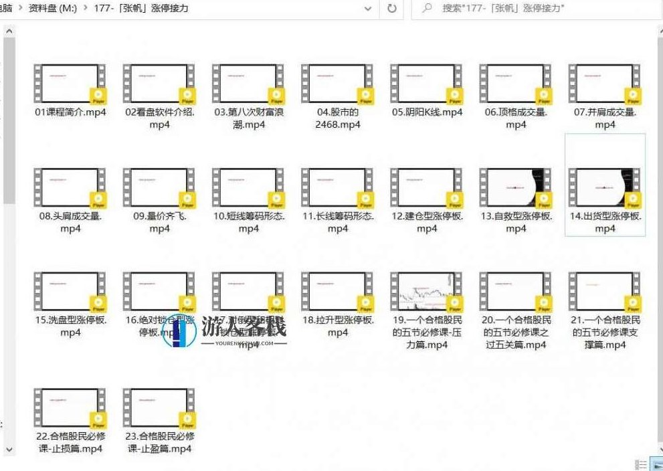Click the 07.并肩成交量.mp4 video icon
663x471 pixels.
604,84
